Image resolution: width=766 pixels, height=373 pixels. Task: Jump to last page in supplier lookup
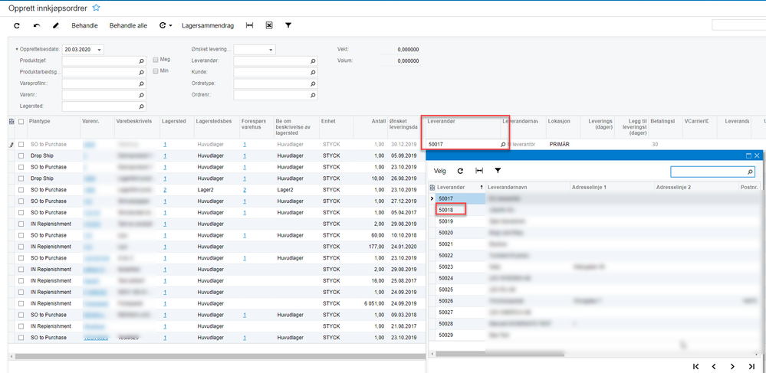752,367
